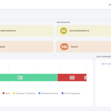This screenshot has height=111, width=111.
Task: Click the REGISTRATION section heading
Action: pos(63,22)
